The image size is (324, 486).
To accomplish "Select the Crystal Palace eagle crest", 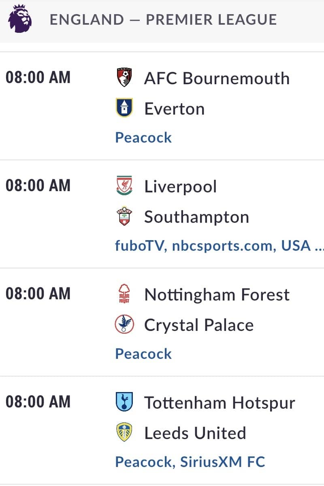I will pyautogui.click(x=124, y=324).
